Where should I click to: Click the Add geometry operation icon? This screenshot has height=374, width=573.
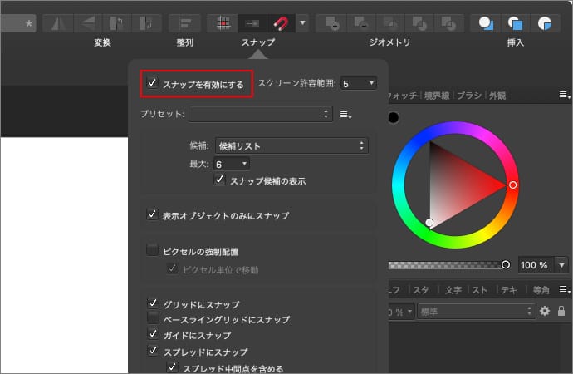[x=331, y=22]
